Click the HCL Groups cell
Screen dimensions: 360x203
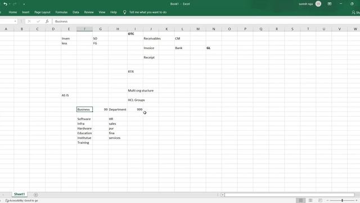tap(136, 100)
